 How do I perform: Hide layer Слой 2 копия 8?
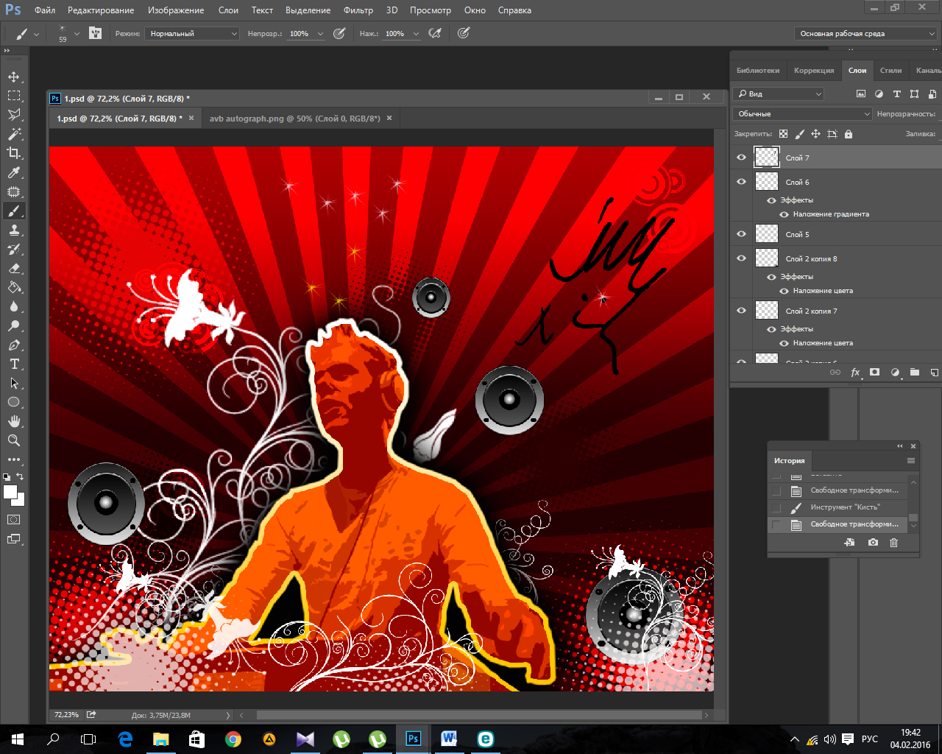click(741, 258)
